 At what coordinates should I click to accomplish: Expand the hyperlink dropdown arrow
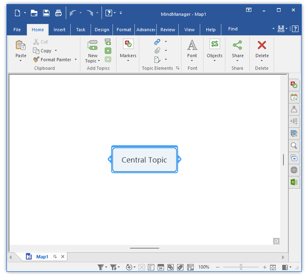pos(166,42)
